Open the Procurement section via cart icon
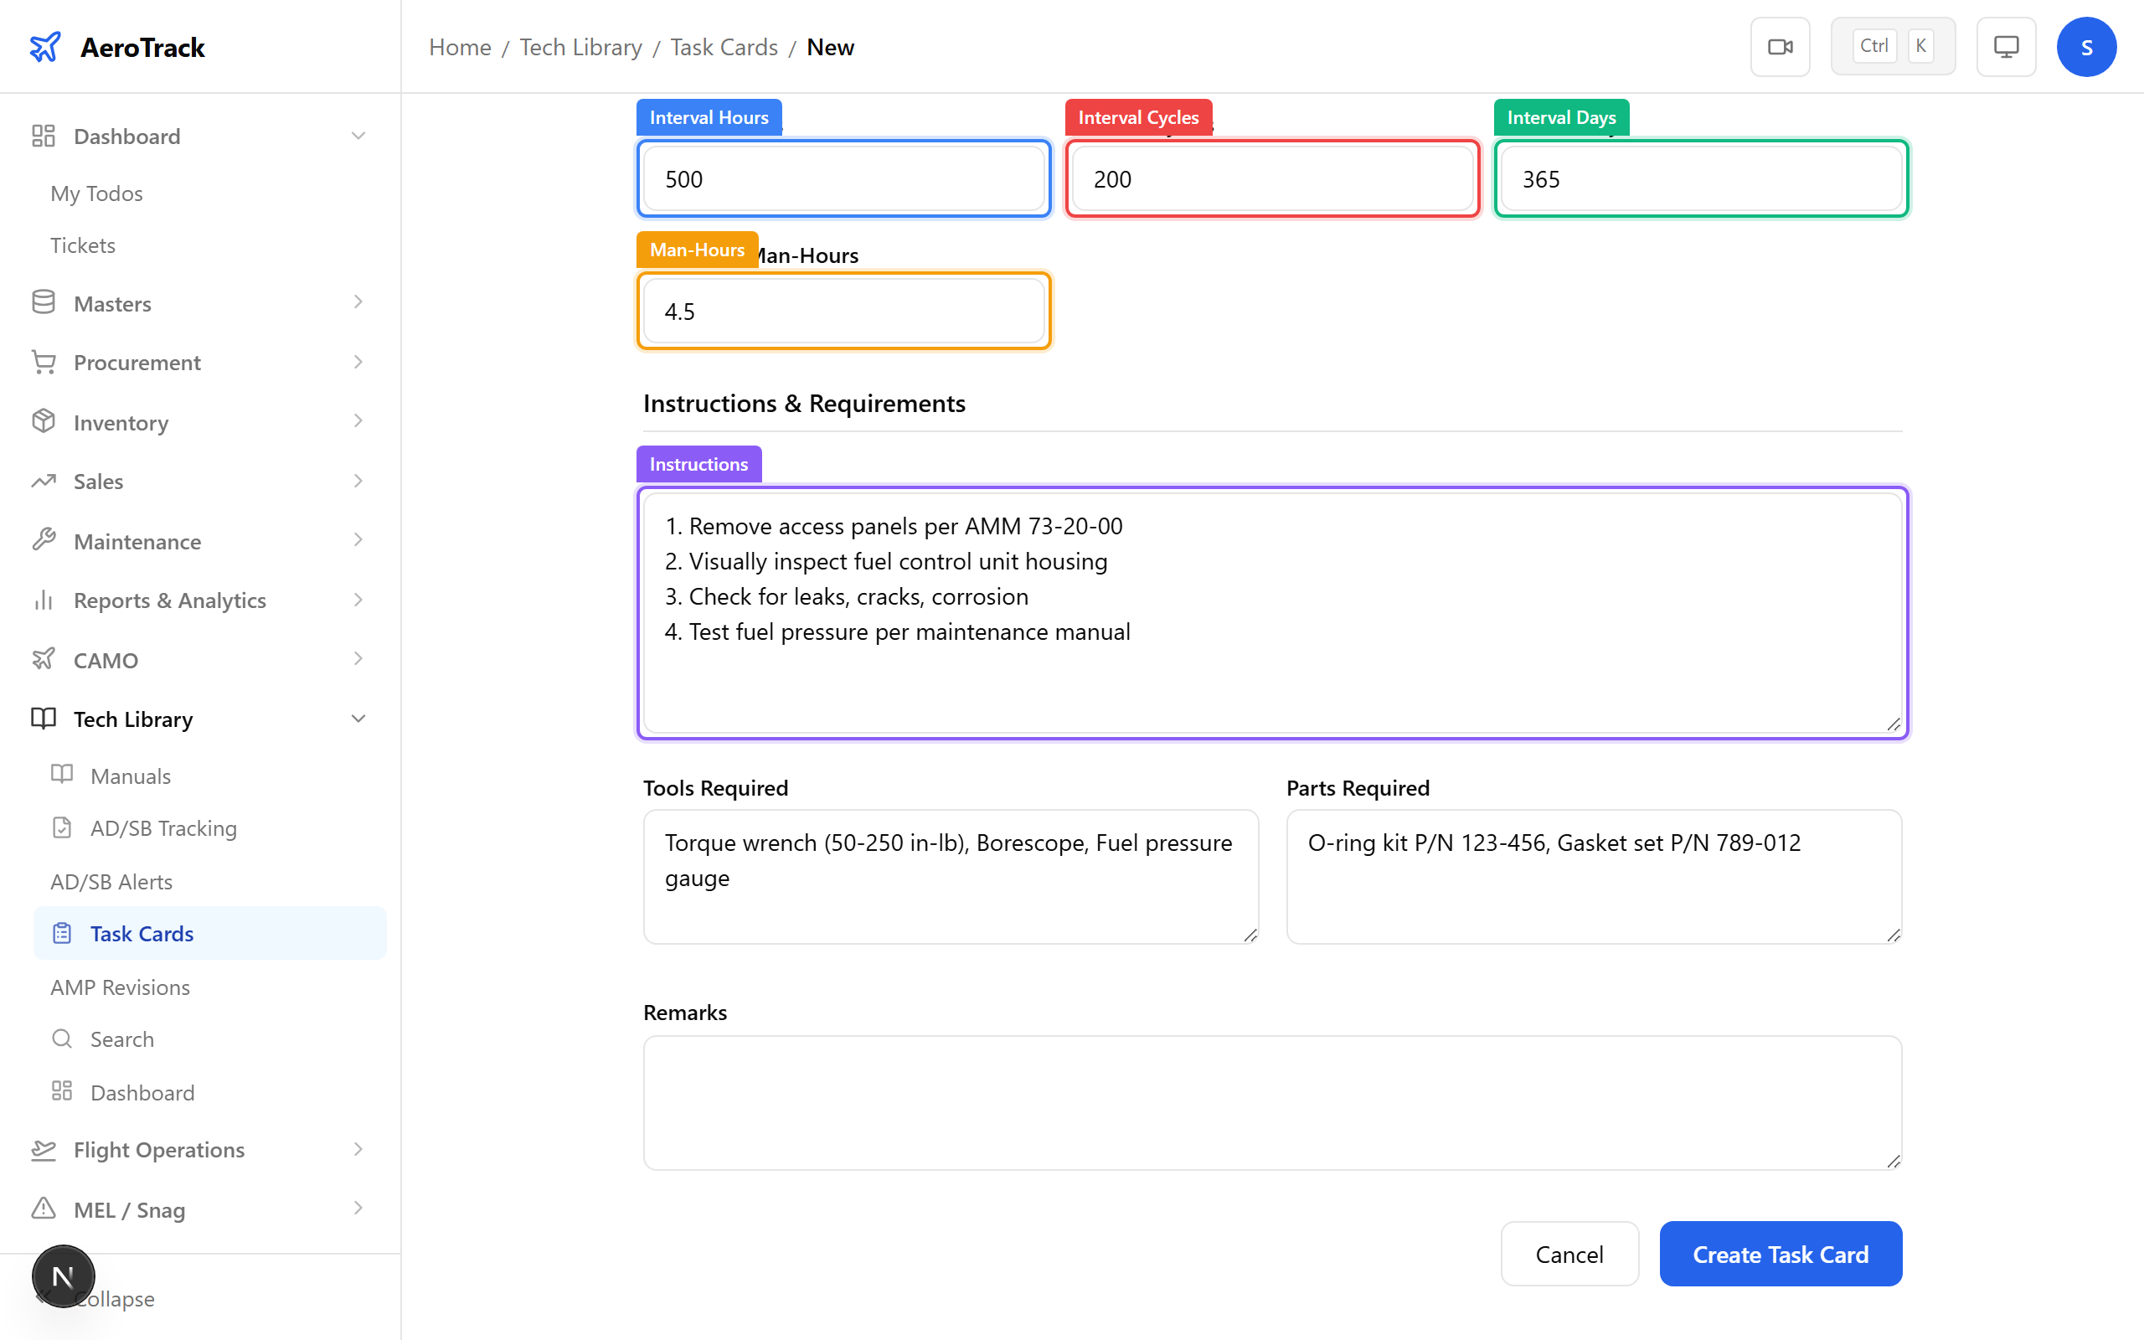 44,362
